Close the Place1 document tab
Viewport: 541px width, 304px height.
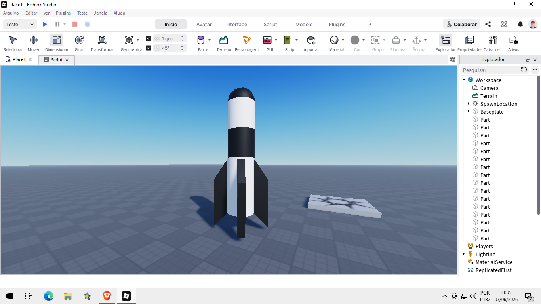click(x=30, y=59)
